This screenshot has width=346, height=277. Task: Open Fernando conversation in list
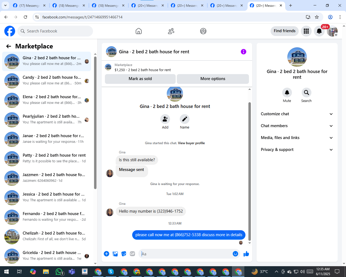click(x=47, y=217)
